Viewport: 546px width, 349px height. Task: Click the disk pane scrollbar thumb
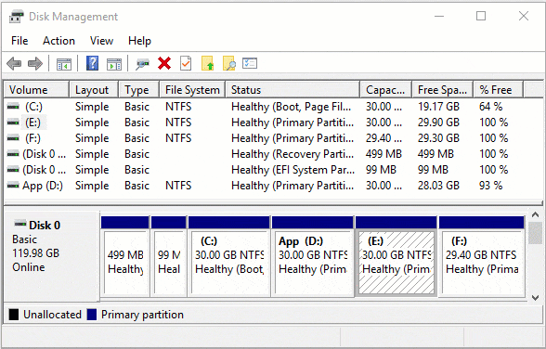[535, 234]
